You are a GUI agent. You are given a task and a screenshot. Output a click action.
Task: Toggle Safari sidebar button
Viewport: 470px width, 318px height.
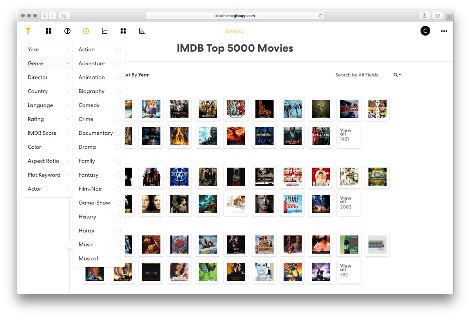point(65,16)
